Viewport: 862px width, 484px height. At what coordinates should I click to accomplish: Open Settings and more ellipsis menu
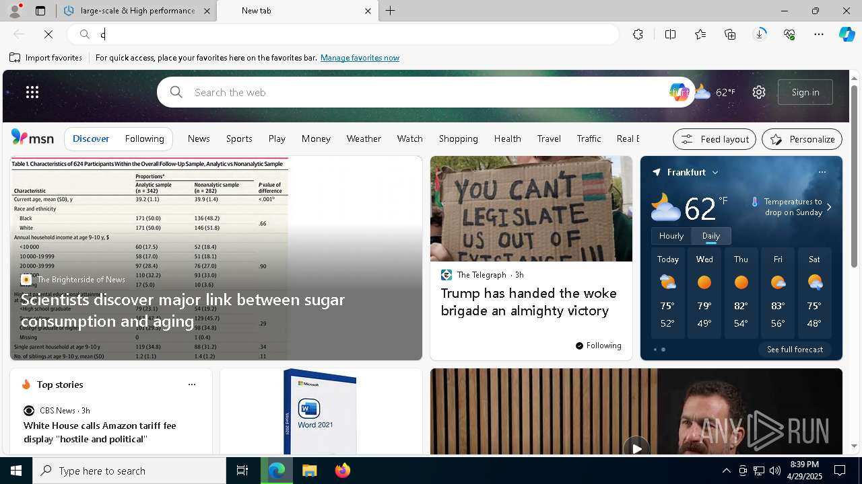819,34
